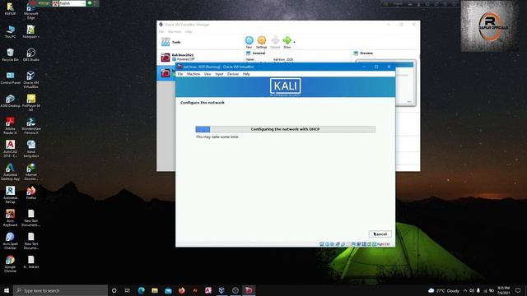Open the Help menu in the running VM window
This screenshot has height=296, width=527.
246,74
